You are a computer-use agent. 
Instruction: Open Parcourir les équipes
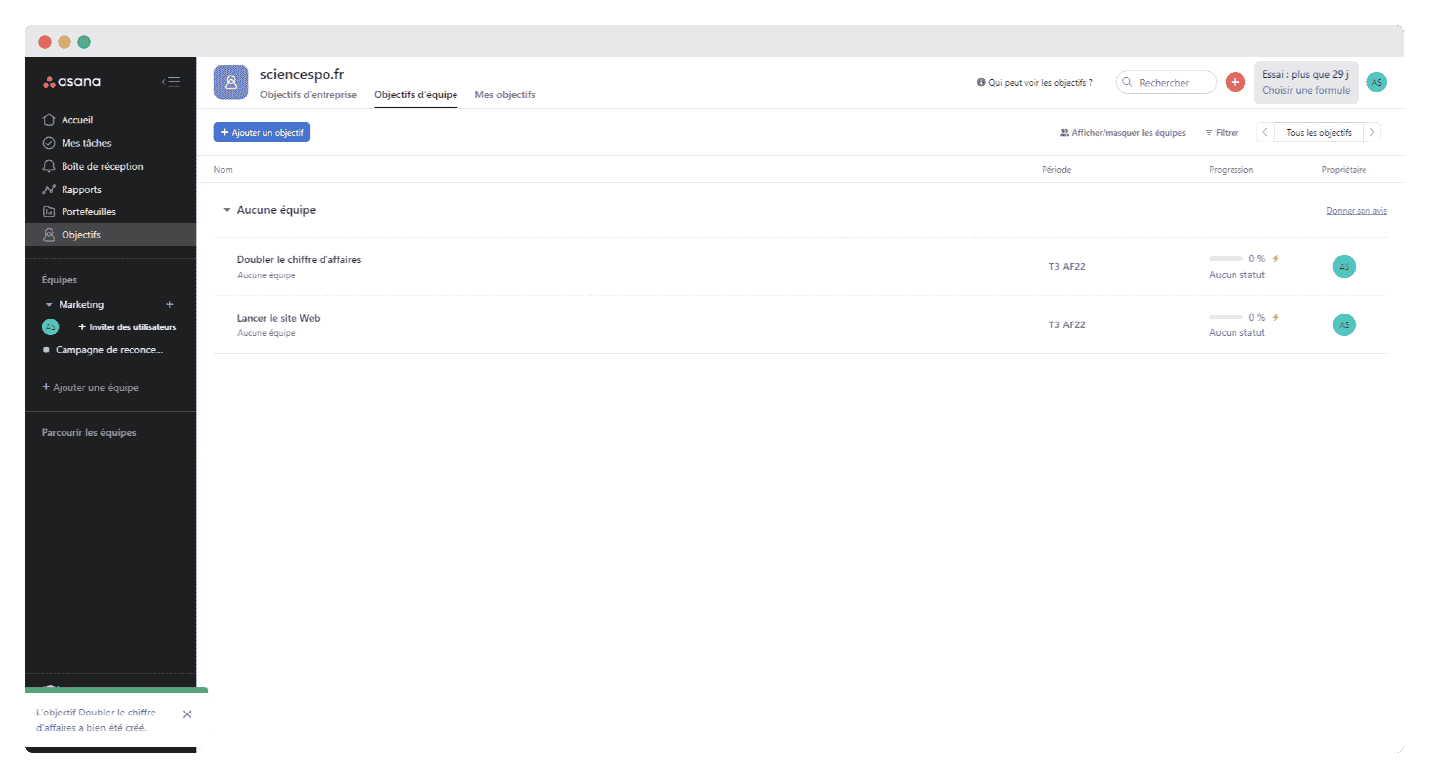(x=89, y=433)
